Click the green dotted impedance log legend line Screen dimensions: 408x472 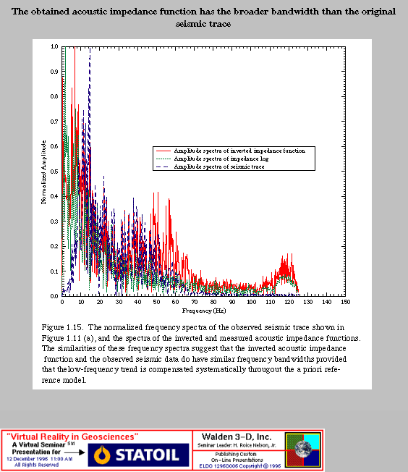point(163,159)
